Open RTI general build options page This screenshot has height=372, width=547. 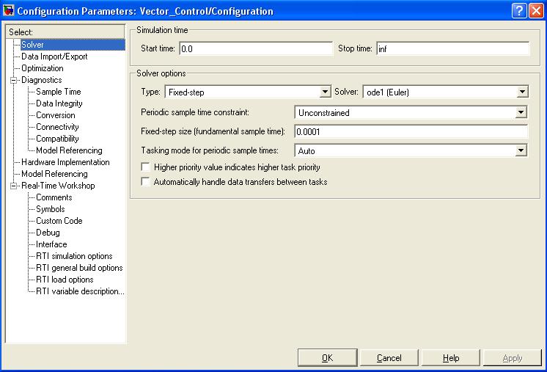(79, 268)
